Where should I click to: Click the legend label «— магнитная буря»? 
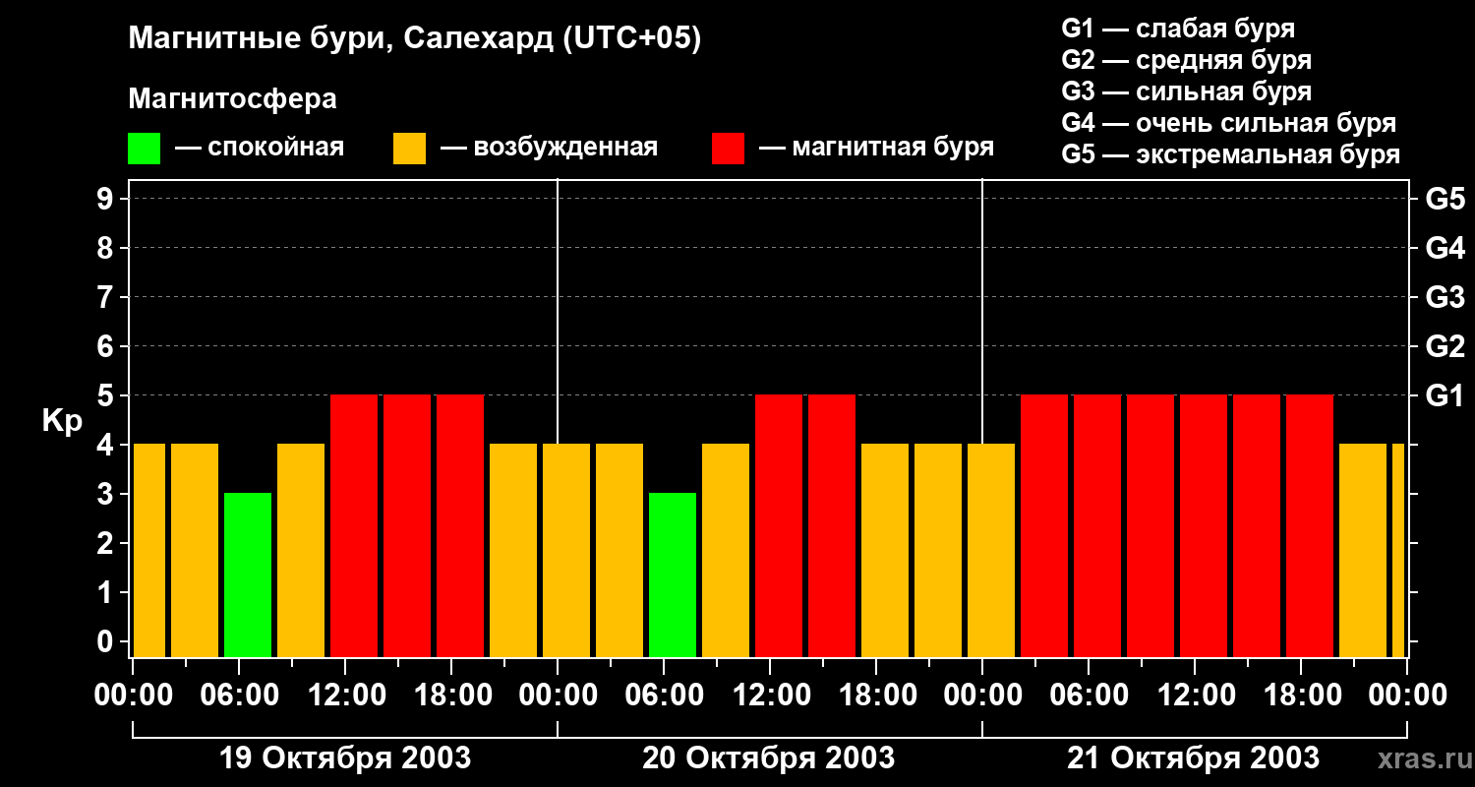click(x=877, y=148)
